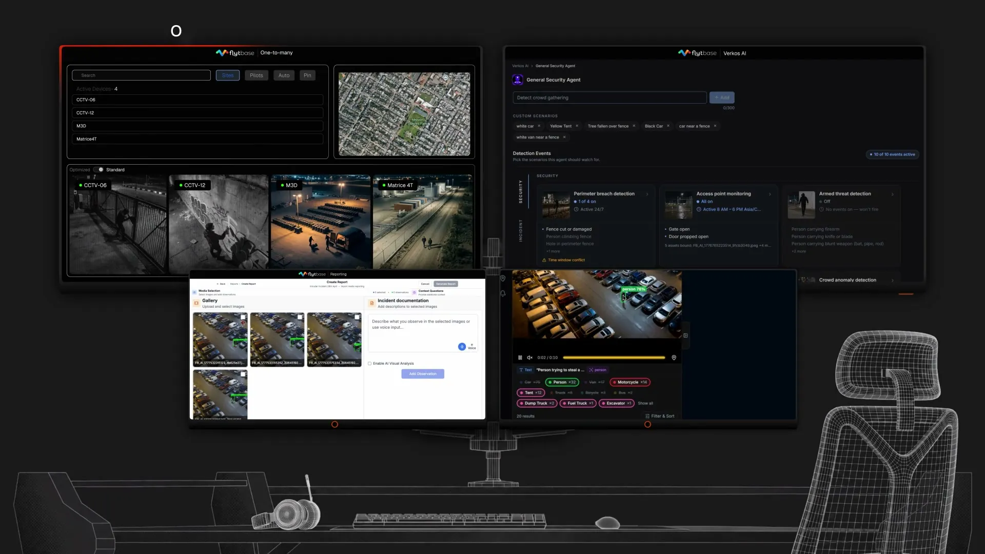
Task: Toggle the Tent ×12 detection filter chip
Action: pos(530,393)
